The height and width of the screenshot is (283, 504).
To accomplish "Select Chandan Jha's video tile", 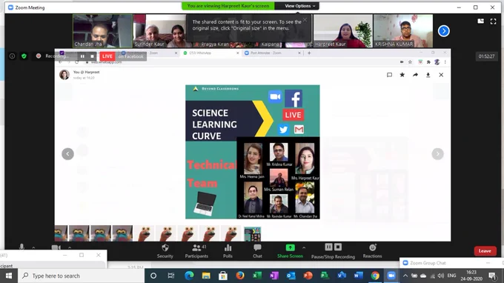I will (103, 31).
